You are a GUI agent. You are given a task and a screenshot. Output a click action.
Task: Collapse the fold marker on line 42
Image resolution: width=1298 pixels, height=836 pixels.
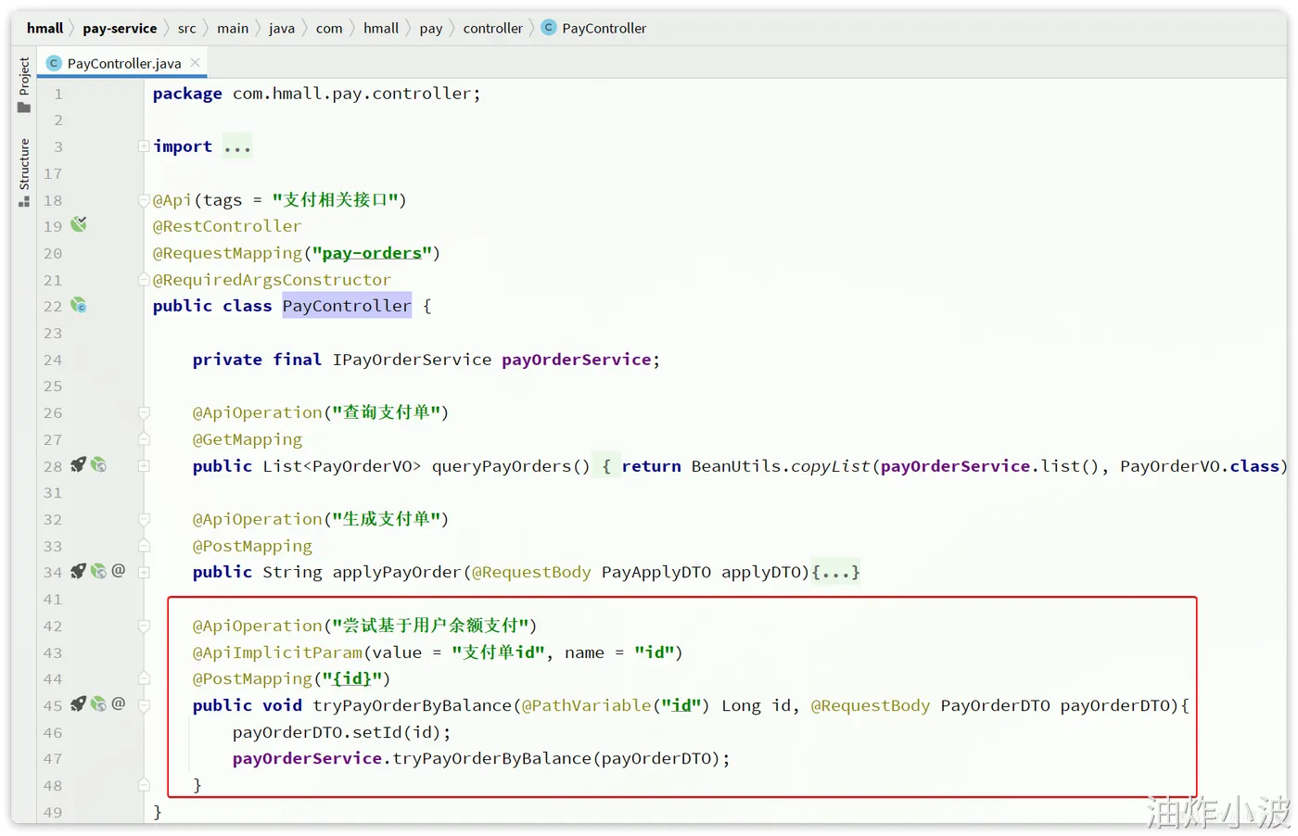(144, 626)
